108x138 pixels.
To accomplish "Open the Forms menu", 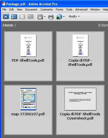I will pyautogui.click(x=59, y=9).
